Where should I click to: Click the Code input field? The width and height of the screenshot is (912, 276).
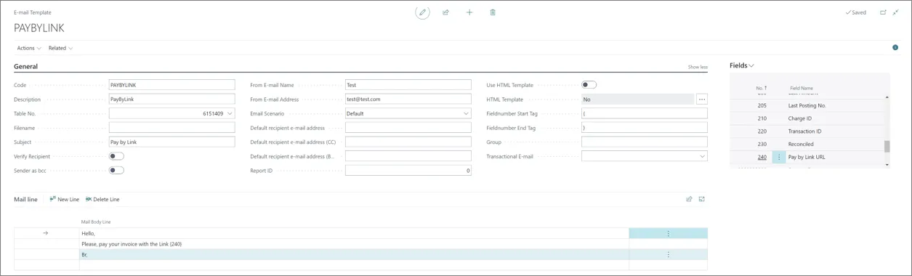(171, 85)
